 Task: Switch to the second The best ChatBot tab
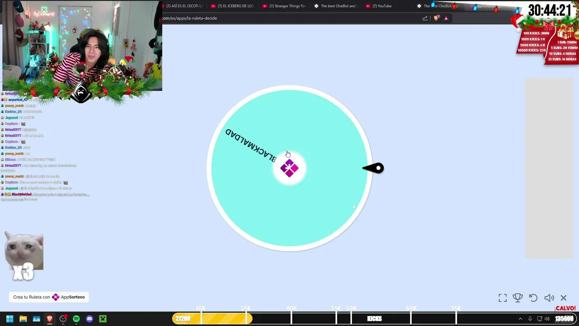pyautogui.click(x=438, y=6)
